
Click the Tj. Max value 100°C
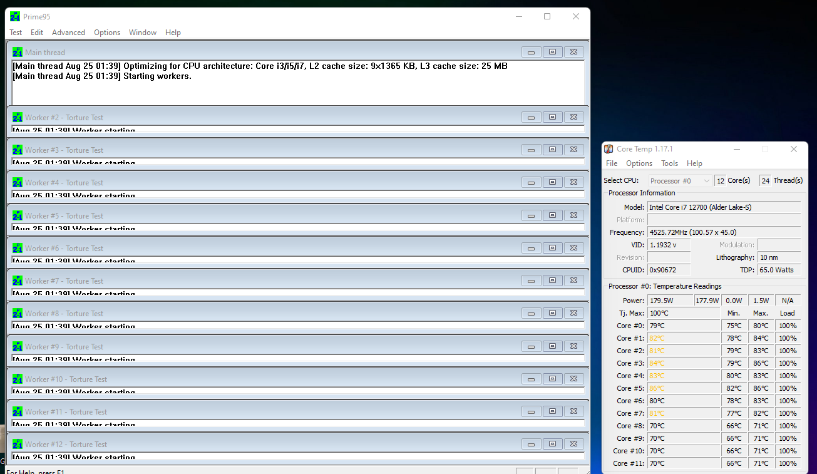click(x=683, y=313)
